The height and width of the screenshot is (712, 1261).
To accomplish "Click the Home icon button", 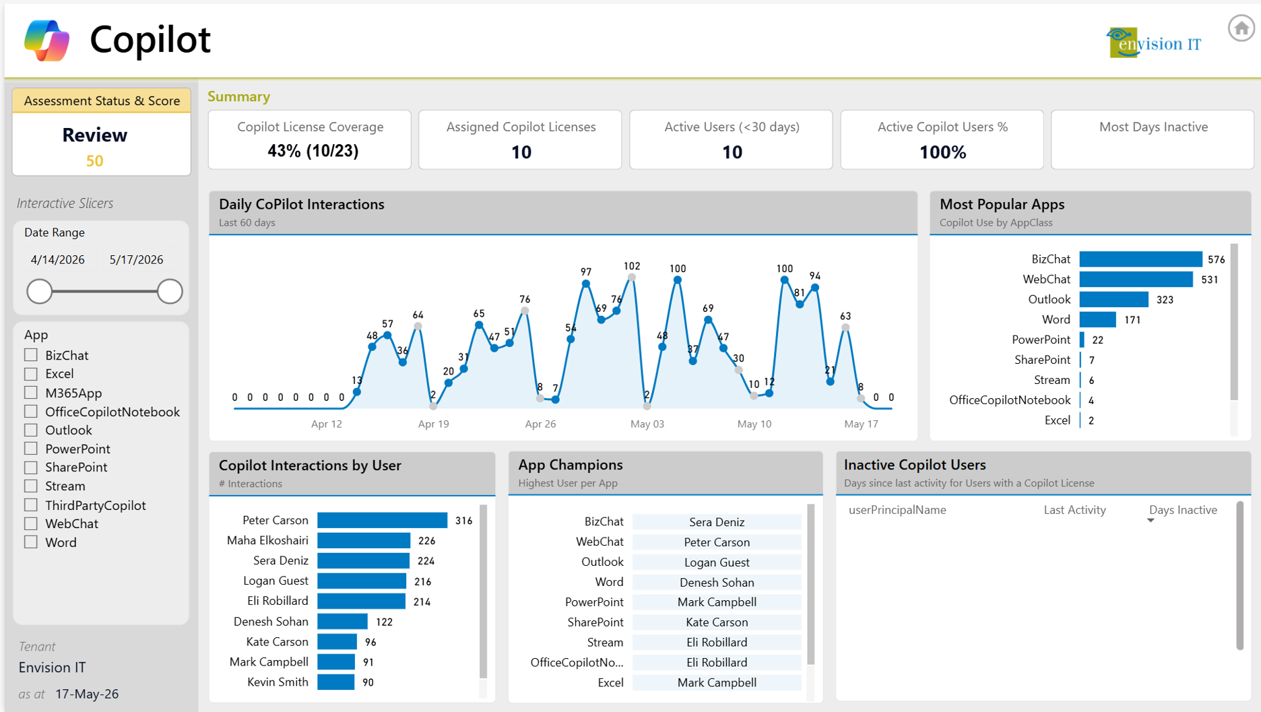I will [x=1241, y=29].
